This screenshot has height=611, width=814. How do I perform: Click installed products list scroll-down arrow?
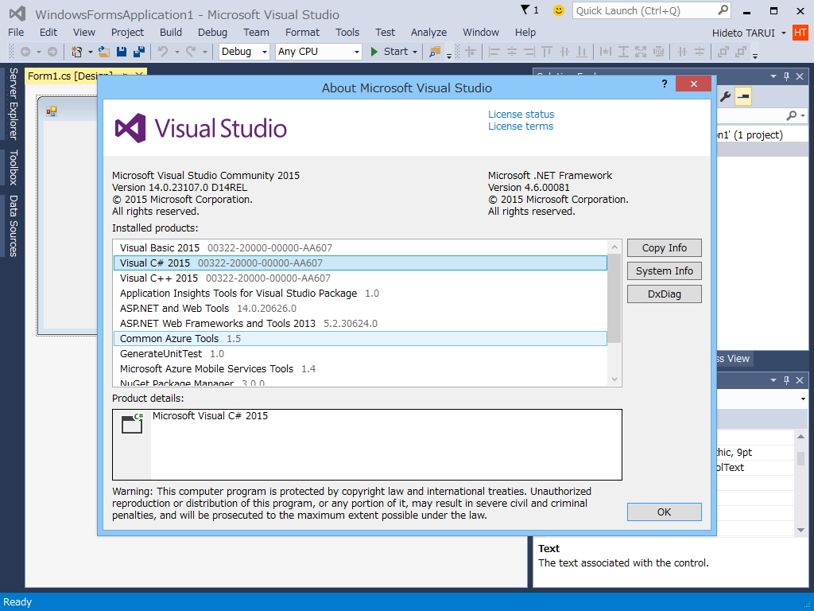[614, 379]
